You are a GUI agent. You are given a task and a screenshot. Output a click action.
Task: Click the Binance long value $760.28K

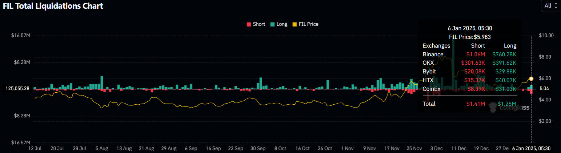click(504, 55)
